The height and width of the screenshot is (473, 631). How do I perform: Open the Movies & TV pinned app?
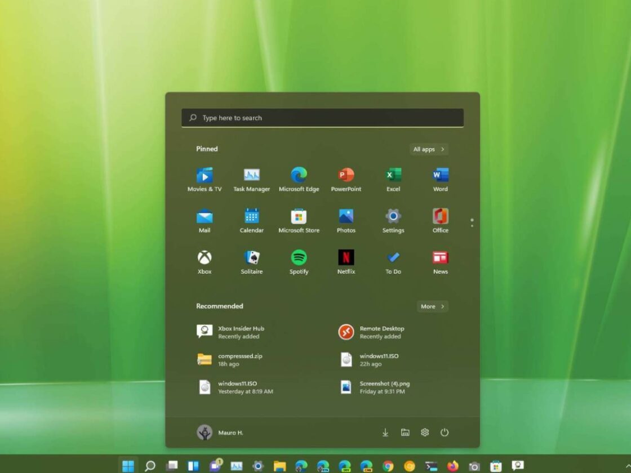coord(205,180)
